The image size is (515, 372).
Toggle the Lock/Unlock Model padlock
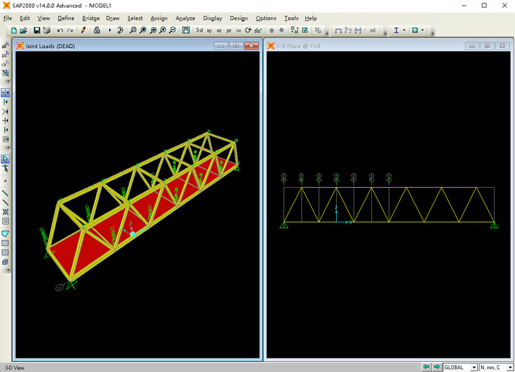(97, 30)
